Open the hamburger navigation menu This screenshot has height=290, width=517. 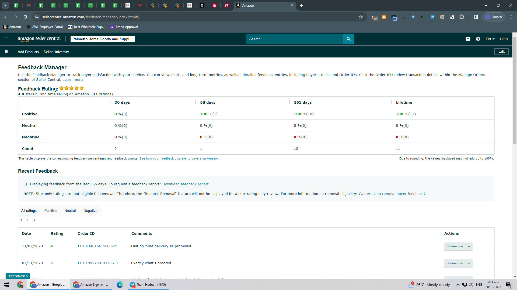tap(6, 39)
